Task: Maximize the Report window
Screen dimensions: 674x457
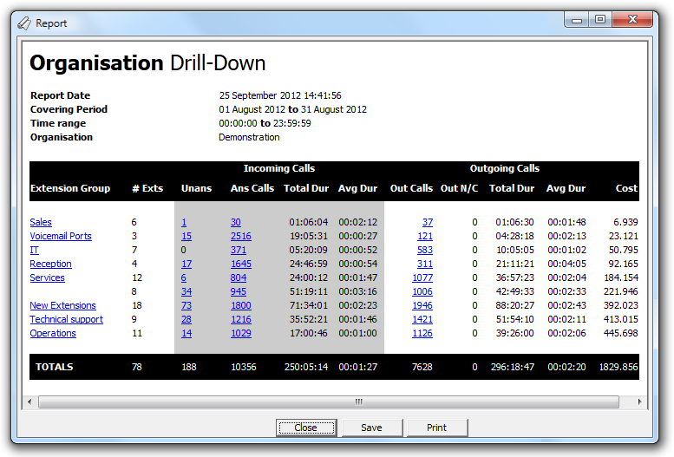Action: [x=600, y=20]
